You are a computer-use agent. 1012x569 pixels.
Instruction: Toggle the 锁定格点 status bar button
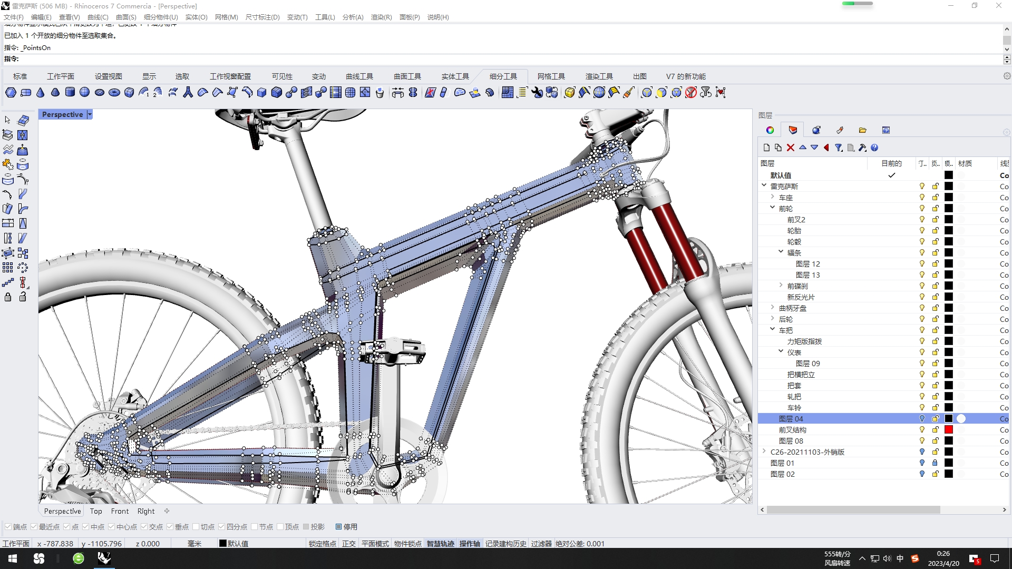[322, 544]
